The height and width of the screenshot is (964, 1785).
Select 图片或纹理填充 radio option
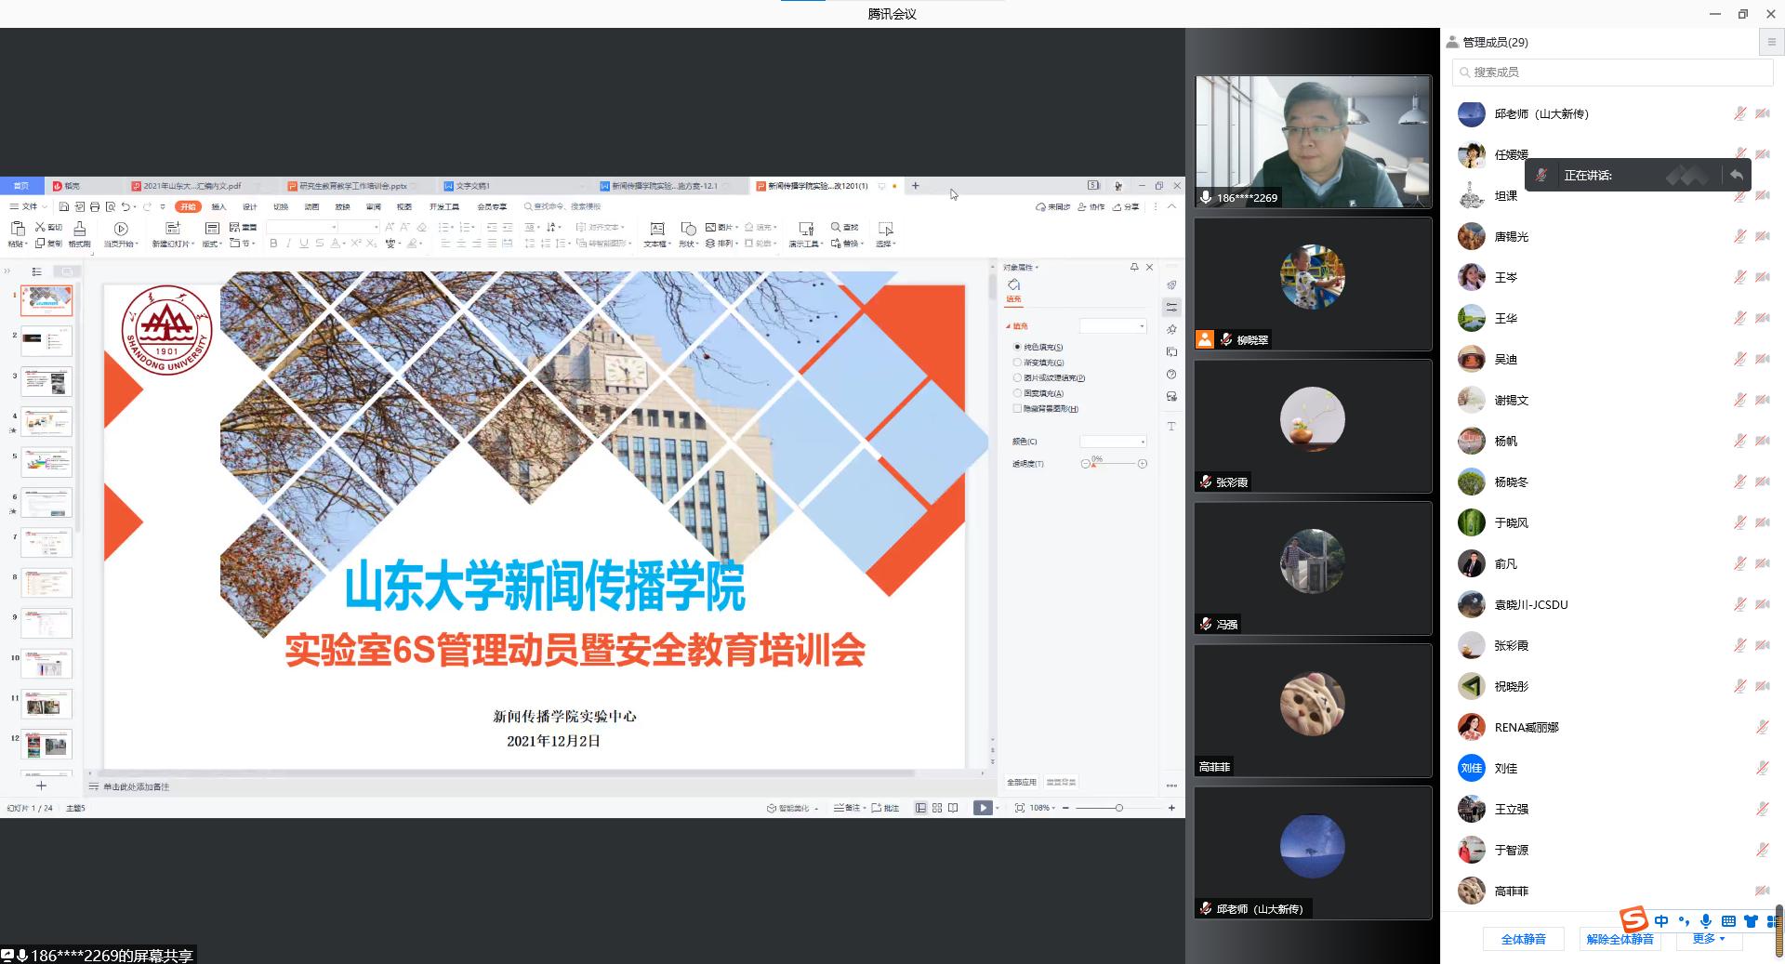1017,377
